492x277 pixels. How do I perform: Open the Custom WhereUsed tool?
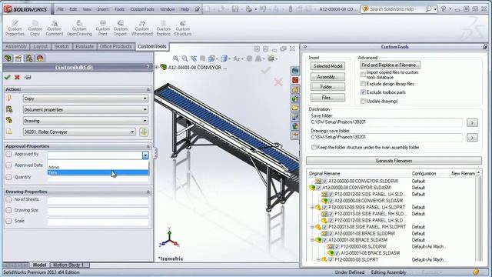click(141, 28)
